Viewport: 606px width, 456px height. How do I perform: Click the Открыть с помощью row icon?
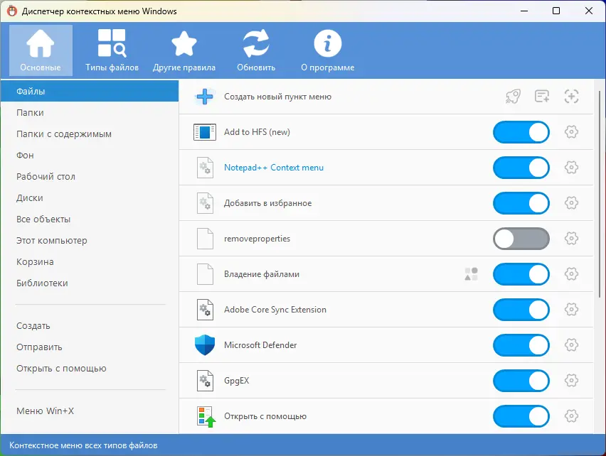206,416
